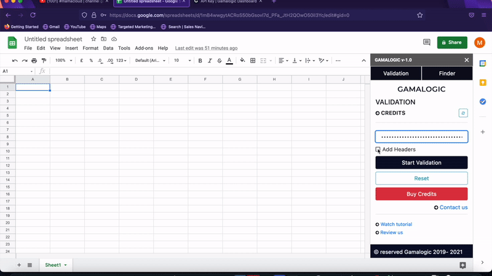Open the Contact us link

(453, 207)
